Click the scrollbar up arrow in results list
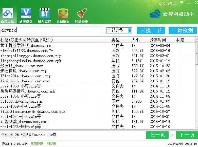The image size is (198, 147). (x=197, y=39)
